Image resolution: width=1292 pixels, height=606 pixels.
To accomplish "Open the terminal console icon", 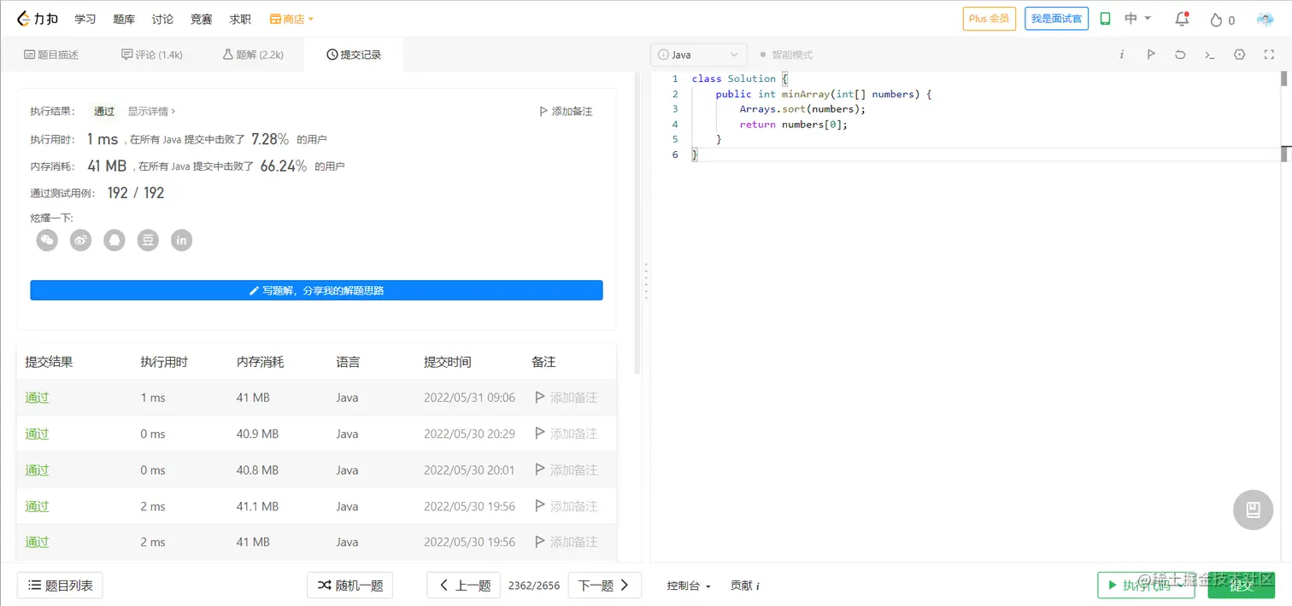I will point(1210,55).
